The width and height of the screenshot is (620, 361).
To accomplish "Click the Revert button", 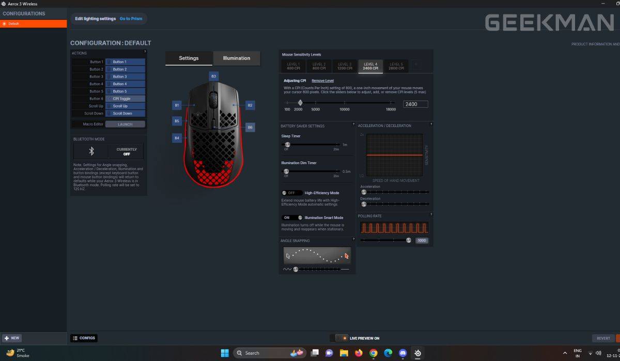I will 603,338.
